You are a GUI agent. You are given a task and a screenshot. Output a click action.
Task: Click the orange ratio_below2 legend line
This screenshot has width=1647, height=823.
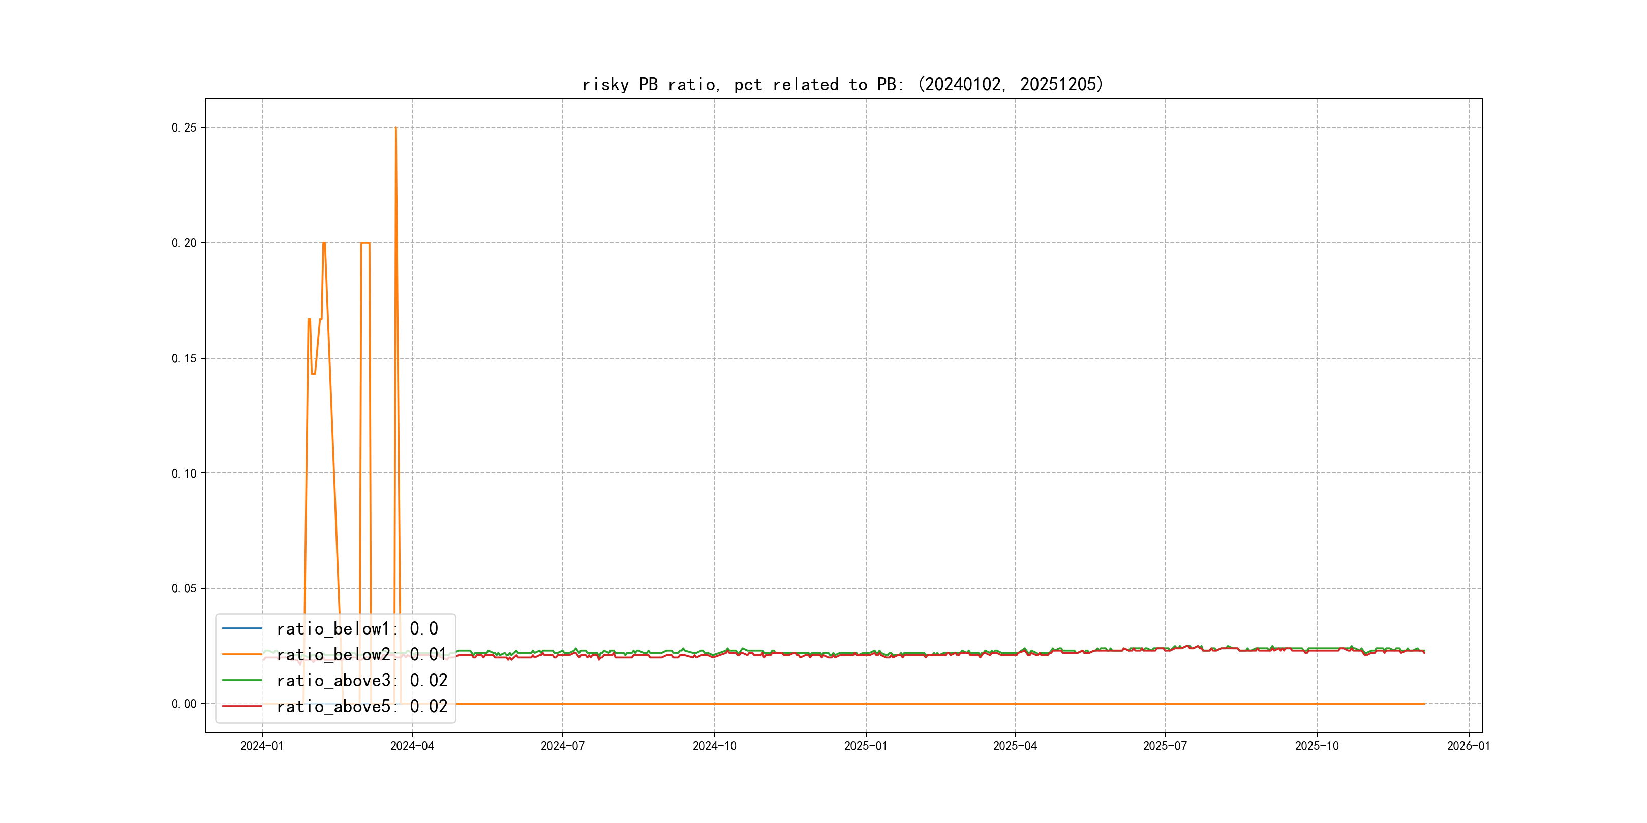(x=241, y=654)
